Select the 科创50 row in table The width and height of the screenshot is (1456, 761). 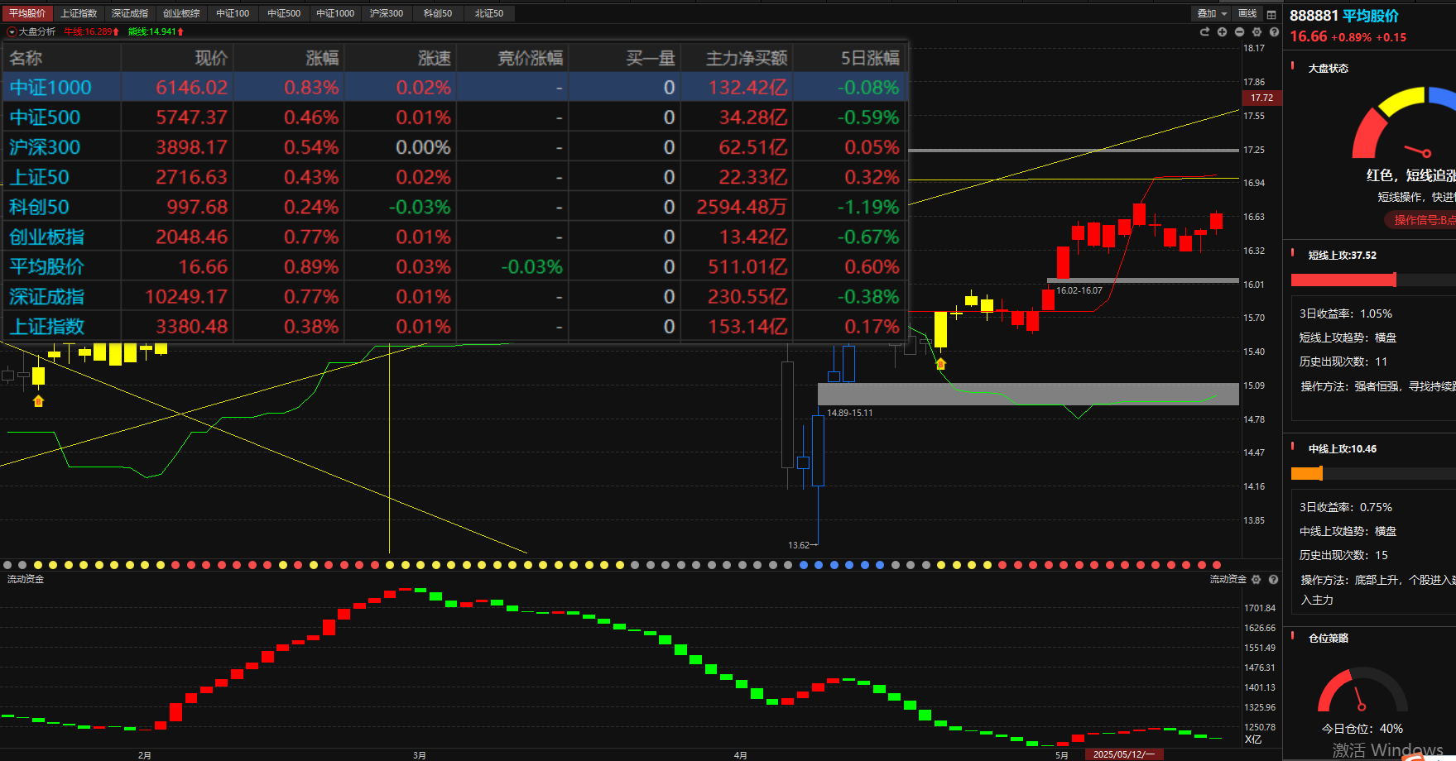click(456, 207)
